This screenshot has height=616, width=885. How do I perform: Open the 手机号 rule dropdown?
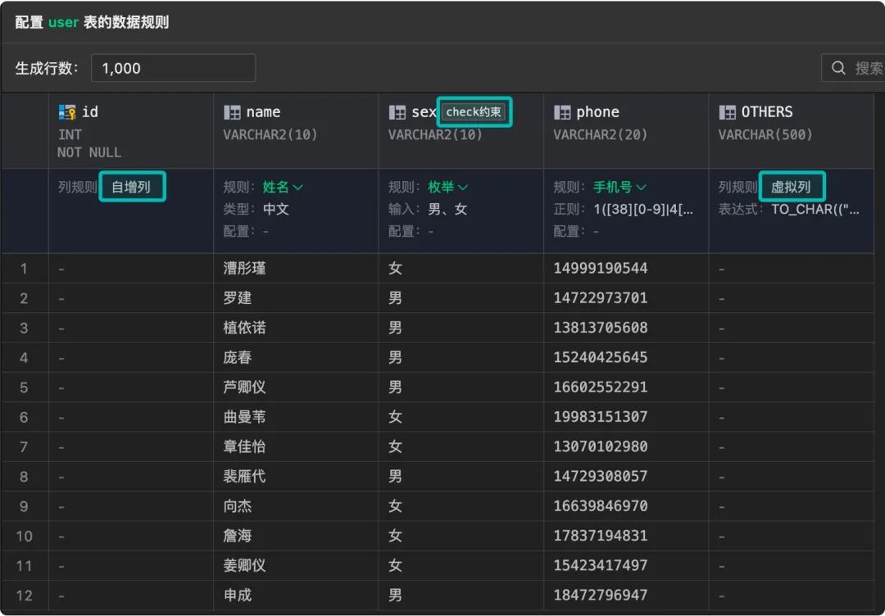pos(619,187)
